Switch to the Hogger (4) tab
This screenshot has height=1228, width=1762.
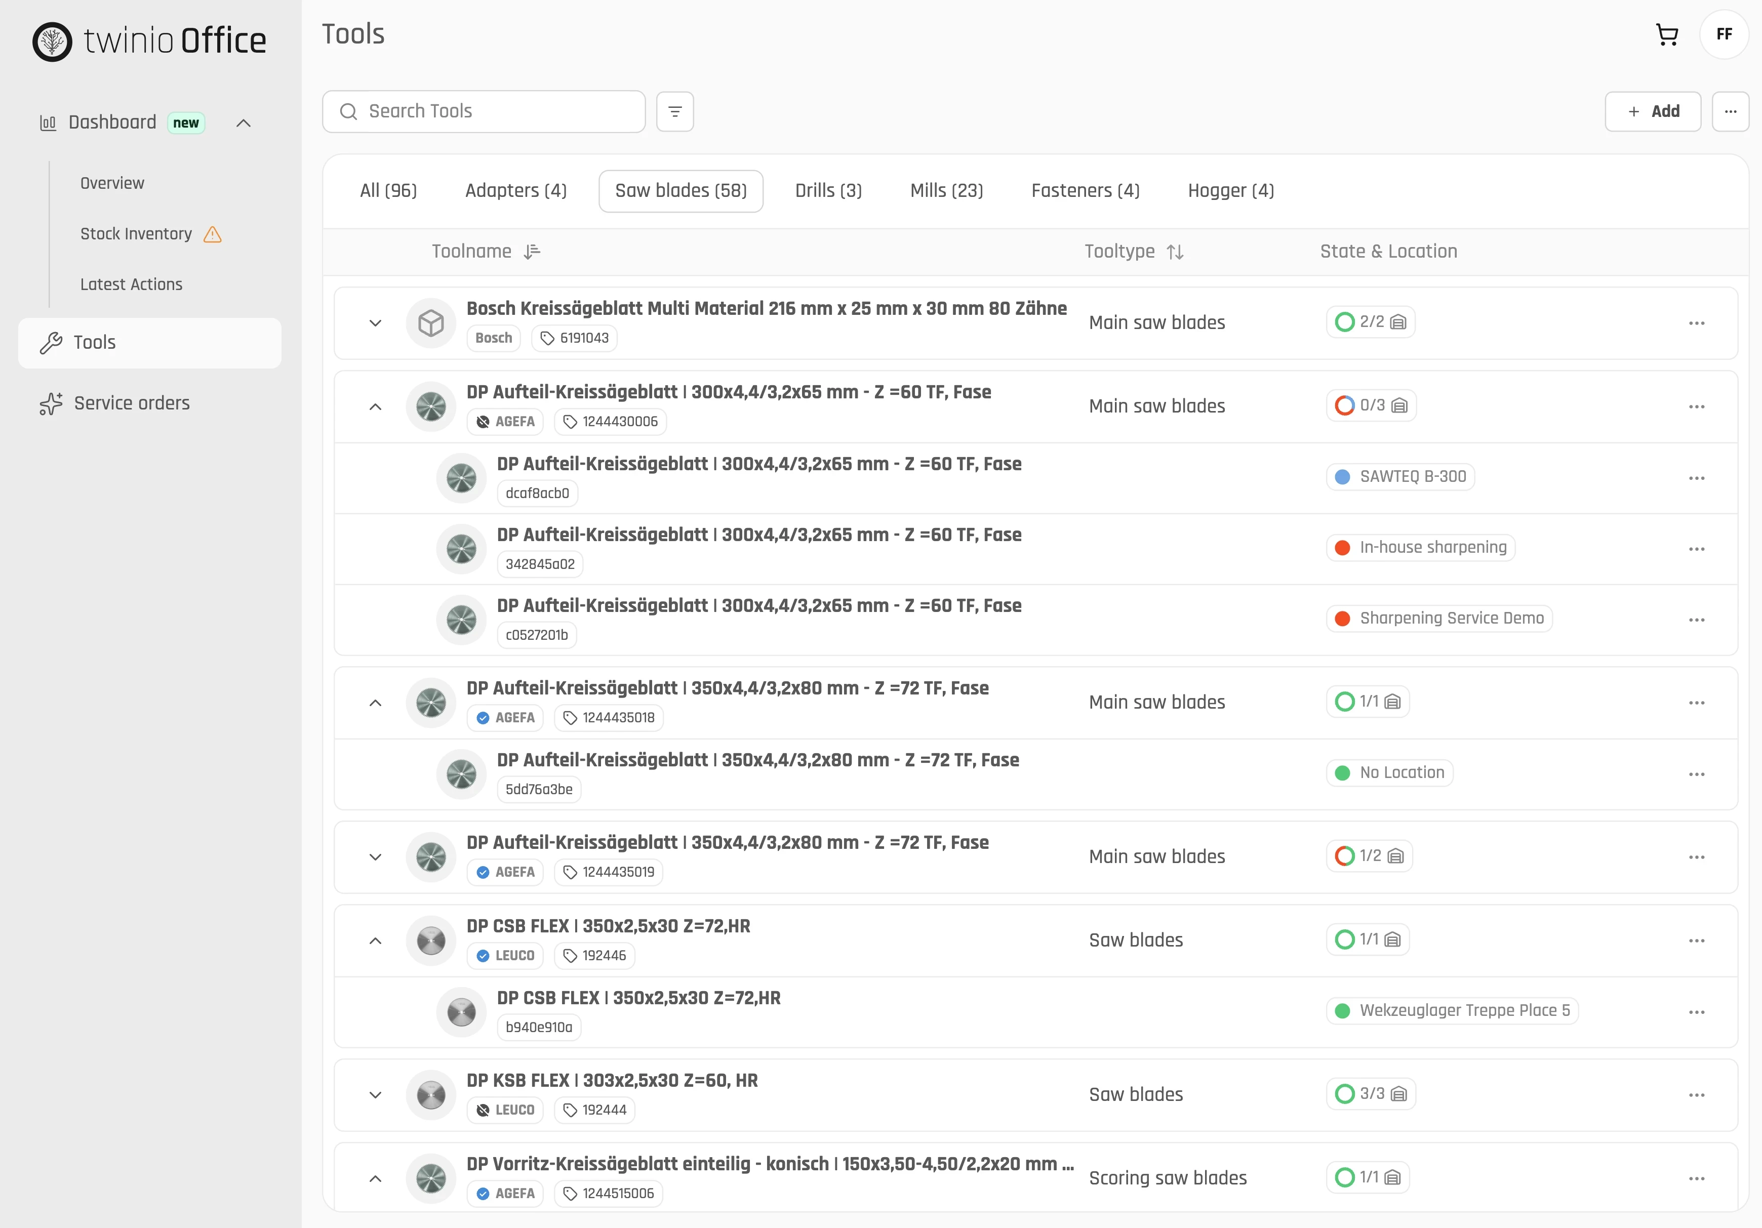(x=1230, y=191)
